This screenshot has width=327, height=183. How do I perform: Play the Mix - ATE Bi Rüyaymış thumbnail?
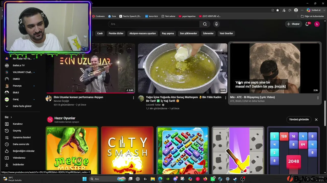tap(275, 68)
